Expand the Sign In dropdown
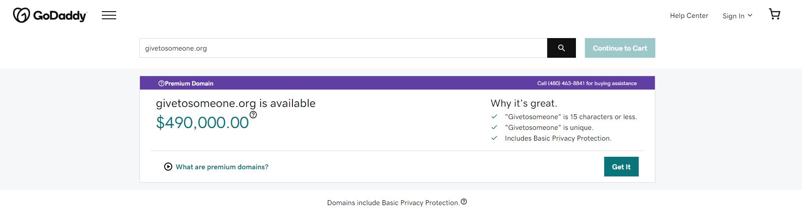The width and height of the screenshot is (802, 219). (737, 16)
